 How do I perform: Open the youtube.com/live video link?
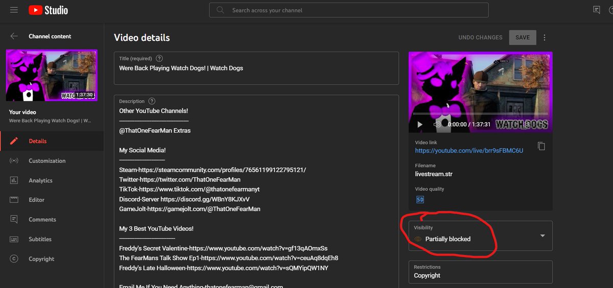coord(469,151)
